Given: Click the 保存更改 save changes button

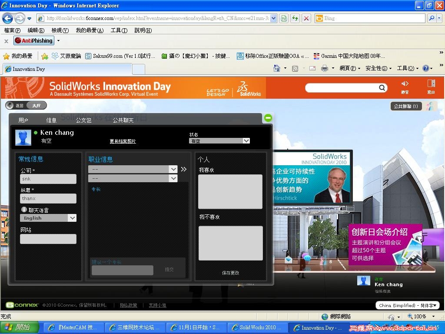Looking at the screenshot, I should point(230,273).
